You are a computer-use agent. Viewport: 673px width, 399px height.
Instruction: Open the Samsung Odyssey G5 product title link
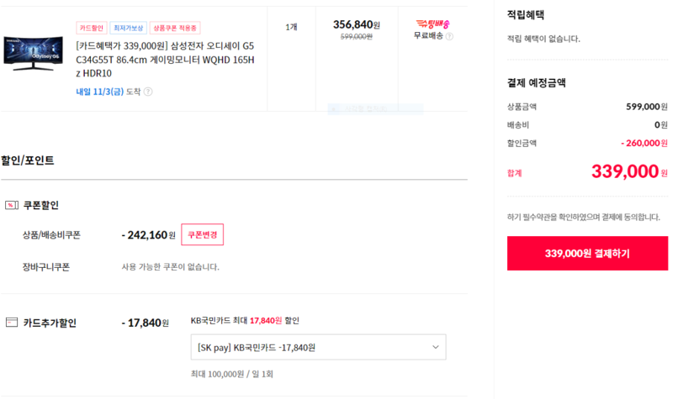point(165,60)
